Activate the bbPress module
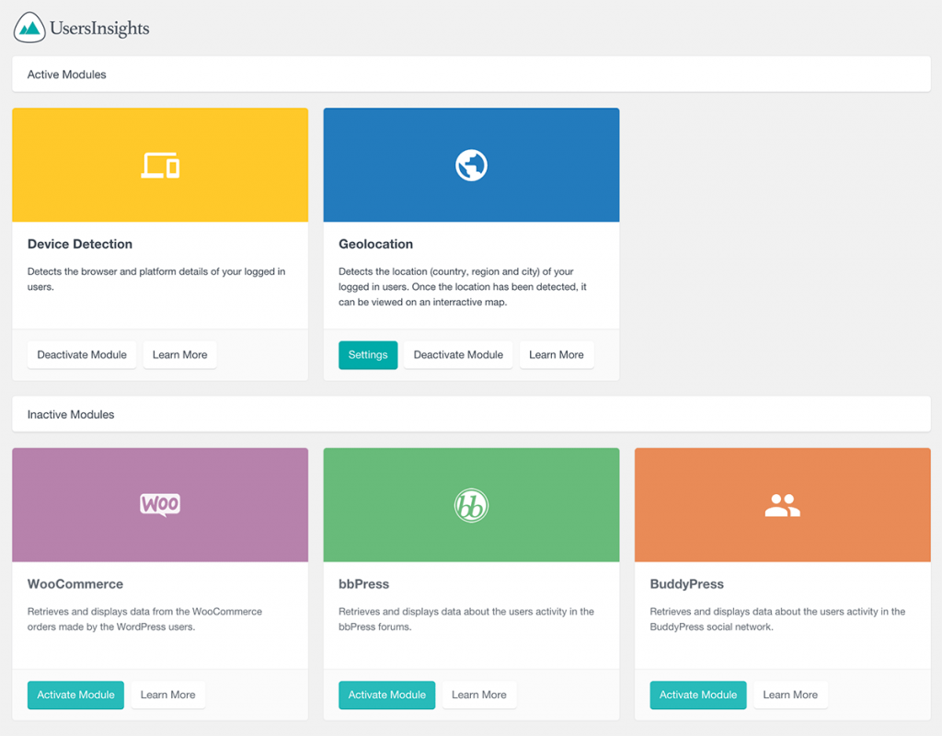 point(386,695)
